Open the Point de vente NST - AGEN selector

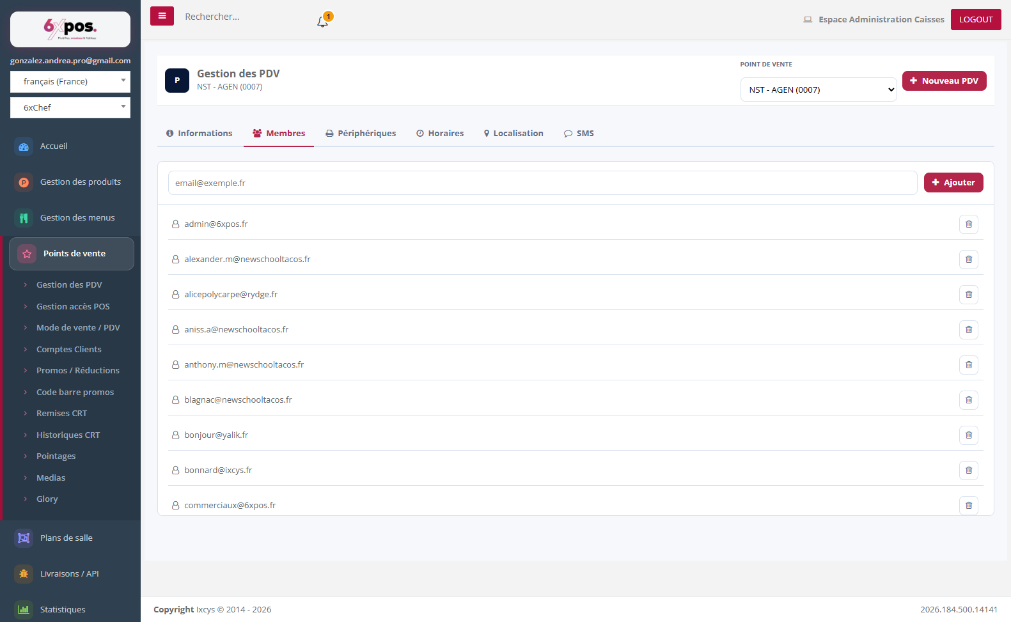[819, 90]
